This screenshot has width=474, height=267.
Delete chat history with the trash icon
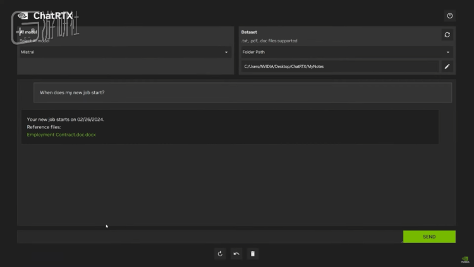pos(253,254)
